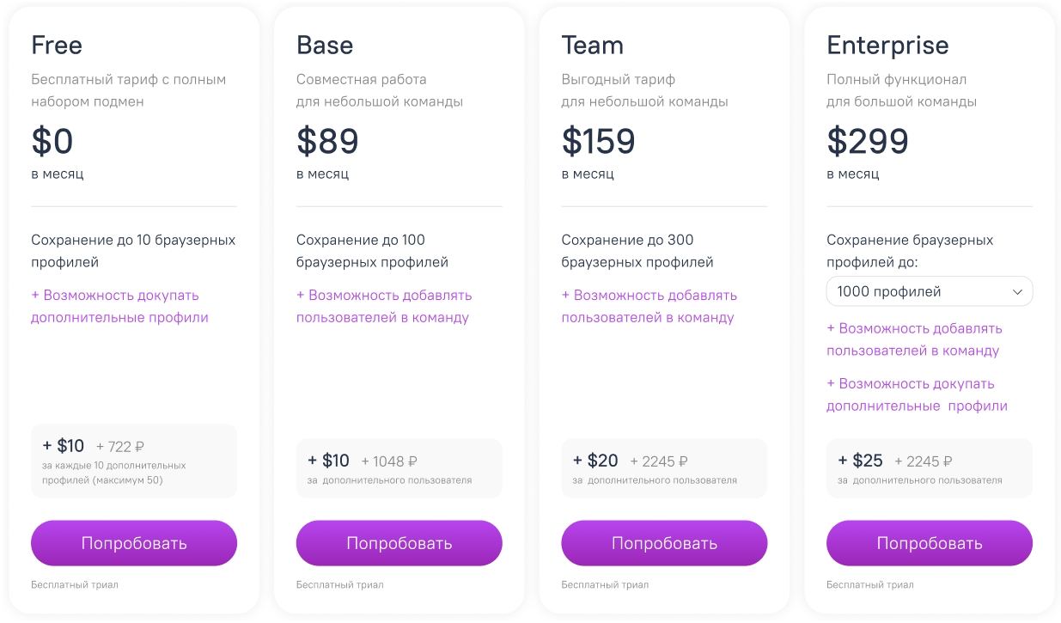Click the +$10 additional user box in Base
Screen dimensions: 1061x623
point(399,468)
